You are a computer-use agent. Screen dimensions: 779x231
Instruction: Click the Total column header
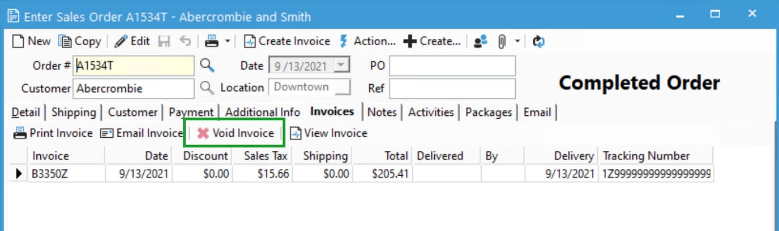pos(382,156)
